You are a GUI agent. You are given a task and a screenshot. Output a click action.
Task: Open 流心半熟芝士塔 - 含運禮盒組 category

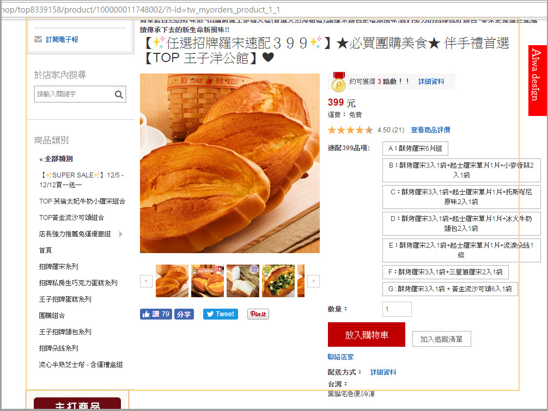tap(81, 365)
